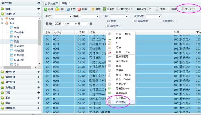Open the 结转标志 dropdown filter
This screenshot has height=115, width=201.
pyautogui.click(x=154, y=16)
